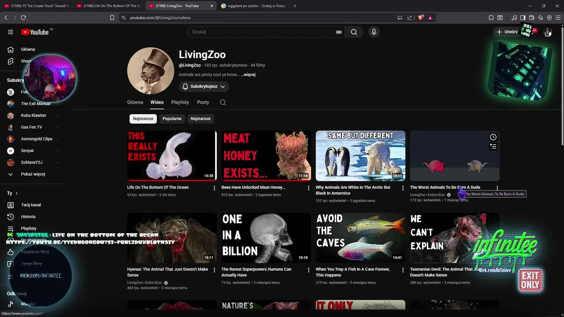Viewport: 564px width, 317px height.
Task: Open the 'This Really Exists' video thumbnail
Action: coord(172,155)
